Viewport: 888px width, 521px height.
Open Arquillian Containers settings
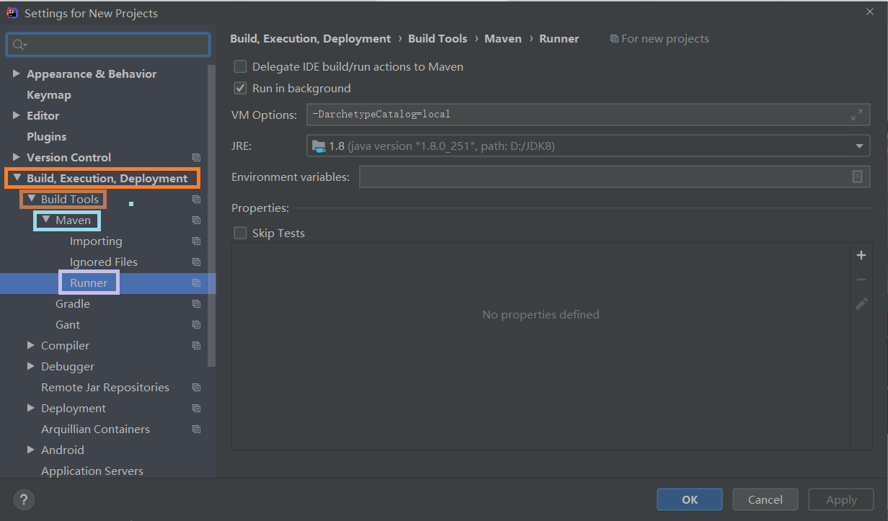[x=96, y=429]
